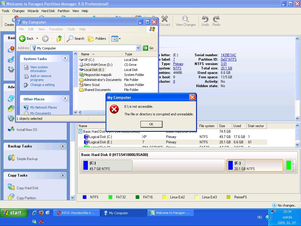Click Create icon in Paragon toolbar
301x226 pixels.
click(9, 21)
